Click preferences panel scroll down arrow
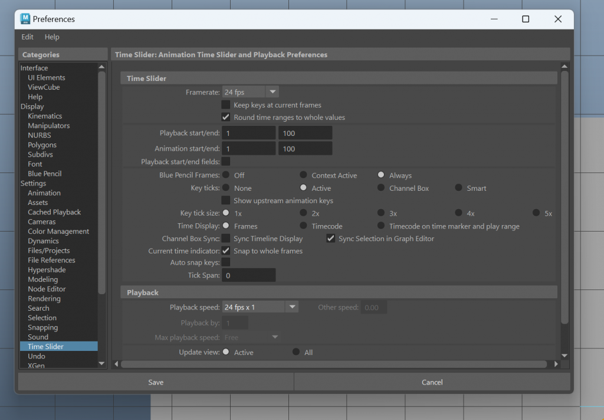 (x=564, y=356)
